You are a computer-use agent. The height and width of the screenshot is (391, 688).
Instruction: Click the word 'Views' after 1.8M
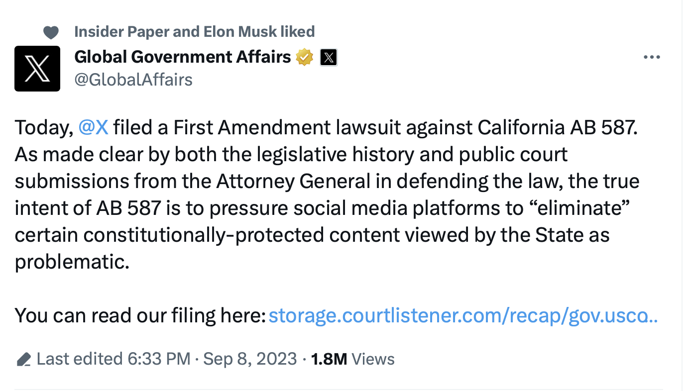[373, 359]
